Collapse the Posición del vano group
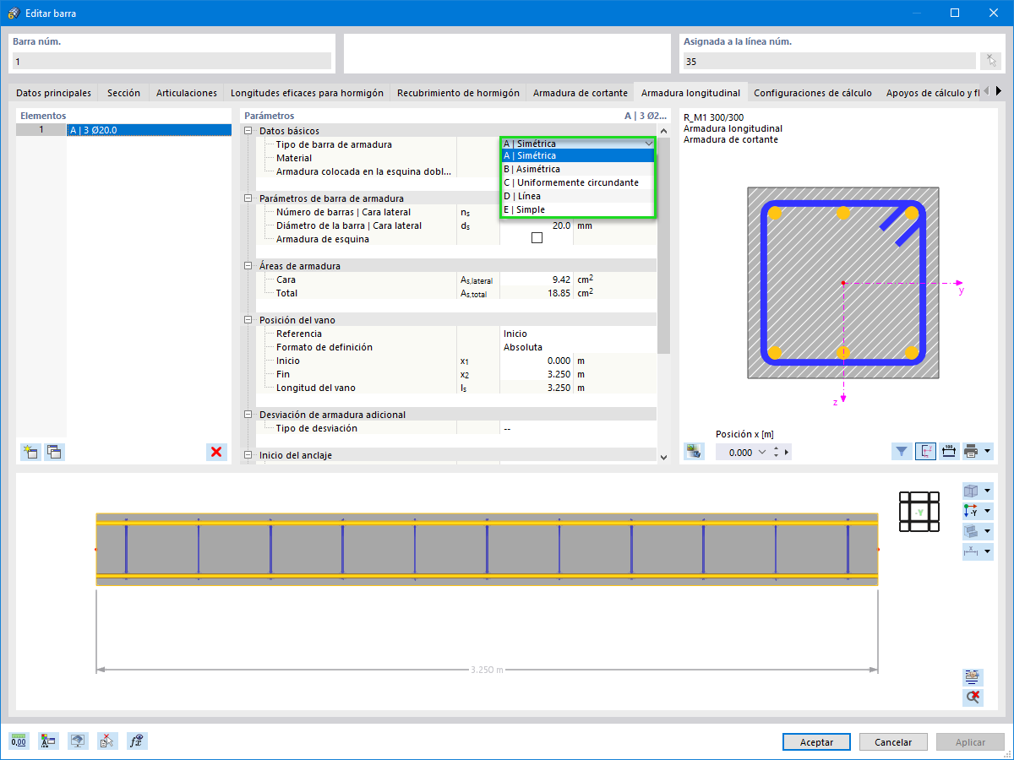Screen dimensions: 1014x760 (248, 320)
